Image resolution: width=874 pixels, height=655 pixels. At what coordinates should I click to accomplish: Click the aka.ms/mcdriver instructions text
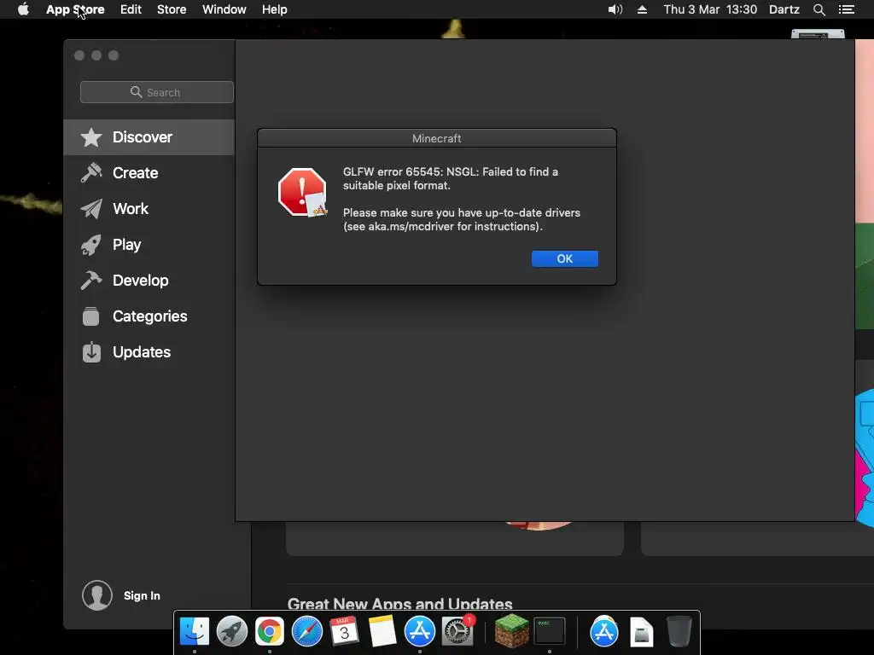(462, 219)
